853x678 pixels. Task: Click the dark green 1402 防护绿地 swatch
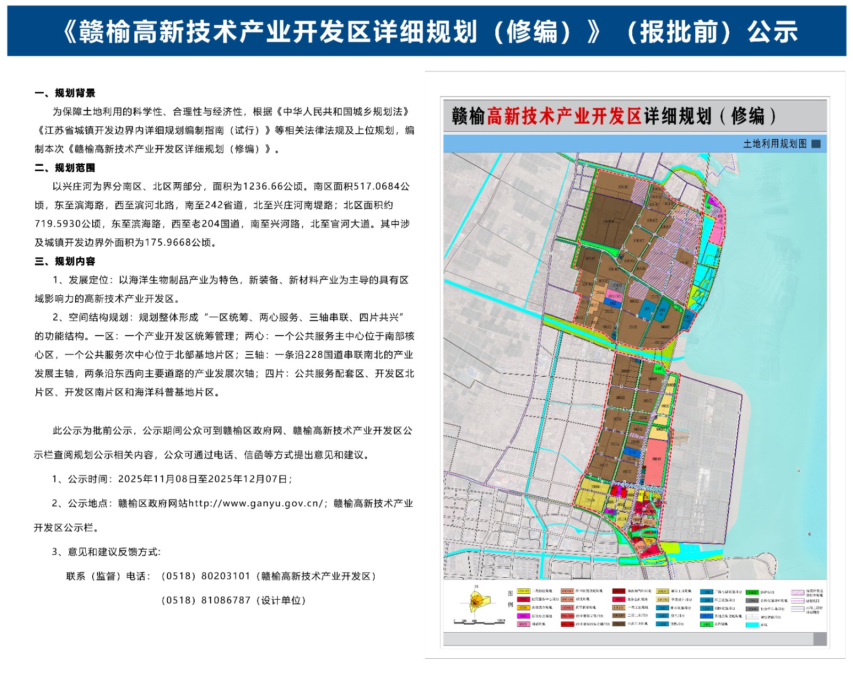tap(752, 592)
